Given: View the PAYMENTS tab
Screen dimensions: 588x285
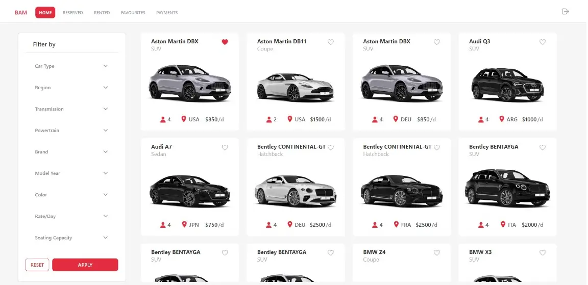Looking at the screenshot, I should (x=167, y=13).
